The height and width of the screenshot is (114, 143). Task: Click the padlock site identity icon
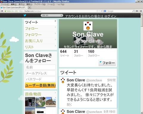point(5,11)
